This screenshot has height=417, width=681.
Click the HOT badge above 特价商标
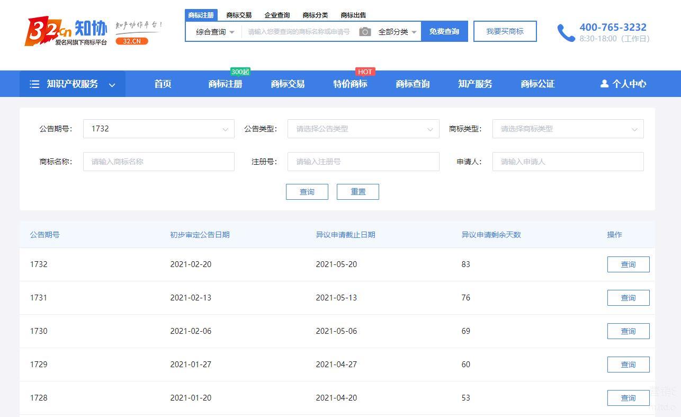tap(365, 72)
